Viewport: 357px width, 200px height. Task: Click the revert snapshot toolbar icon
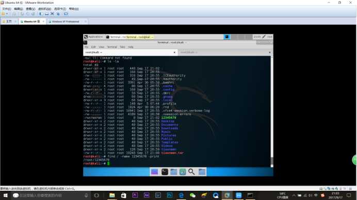[x=27, y=14]
